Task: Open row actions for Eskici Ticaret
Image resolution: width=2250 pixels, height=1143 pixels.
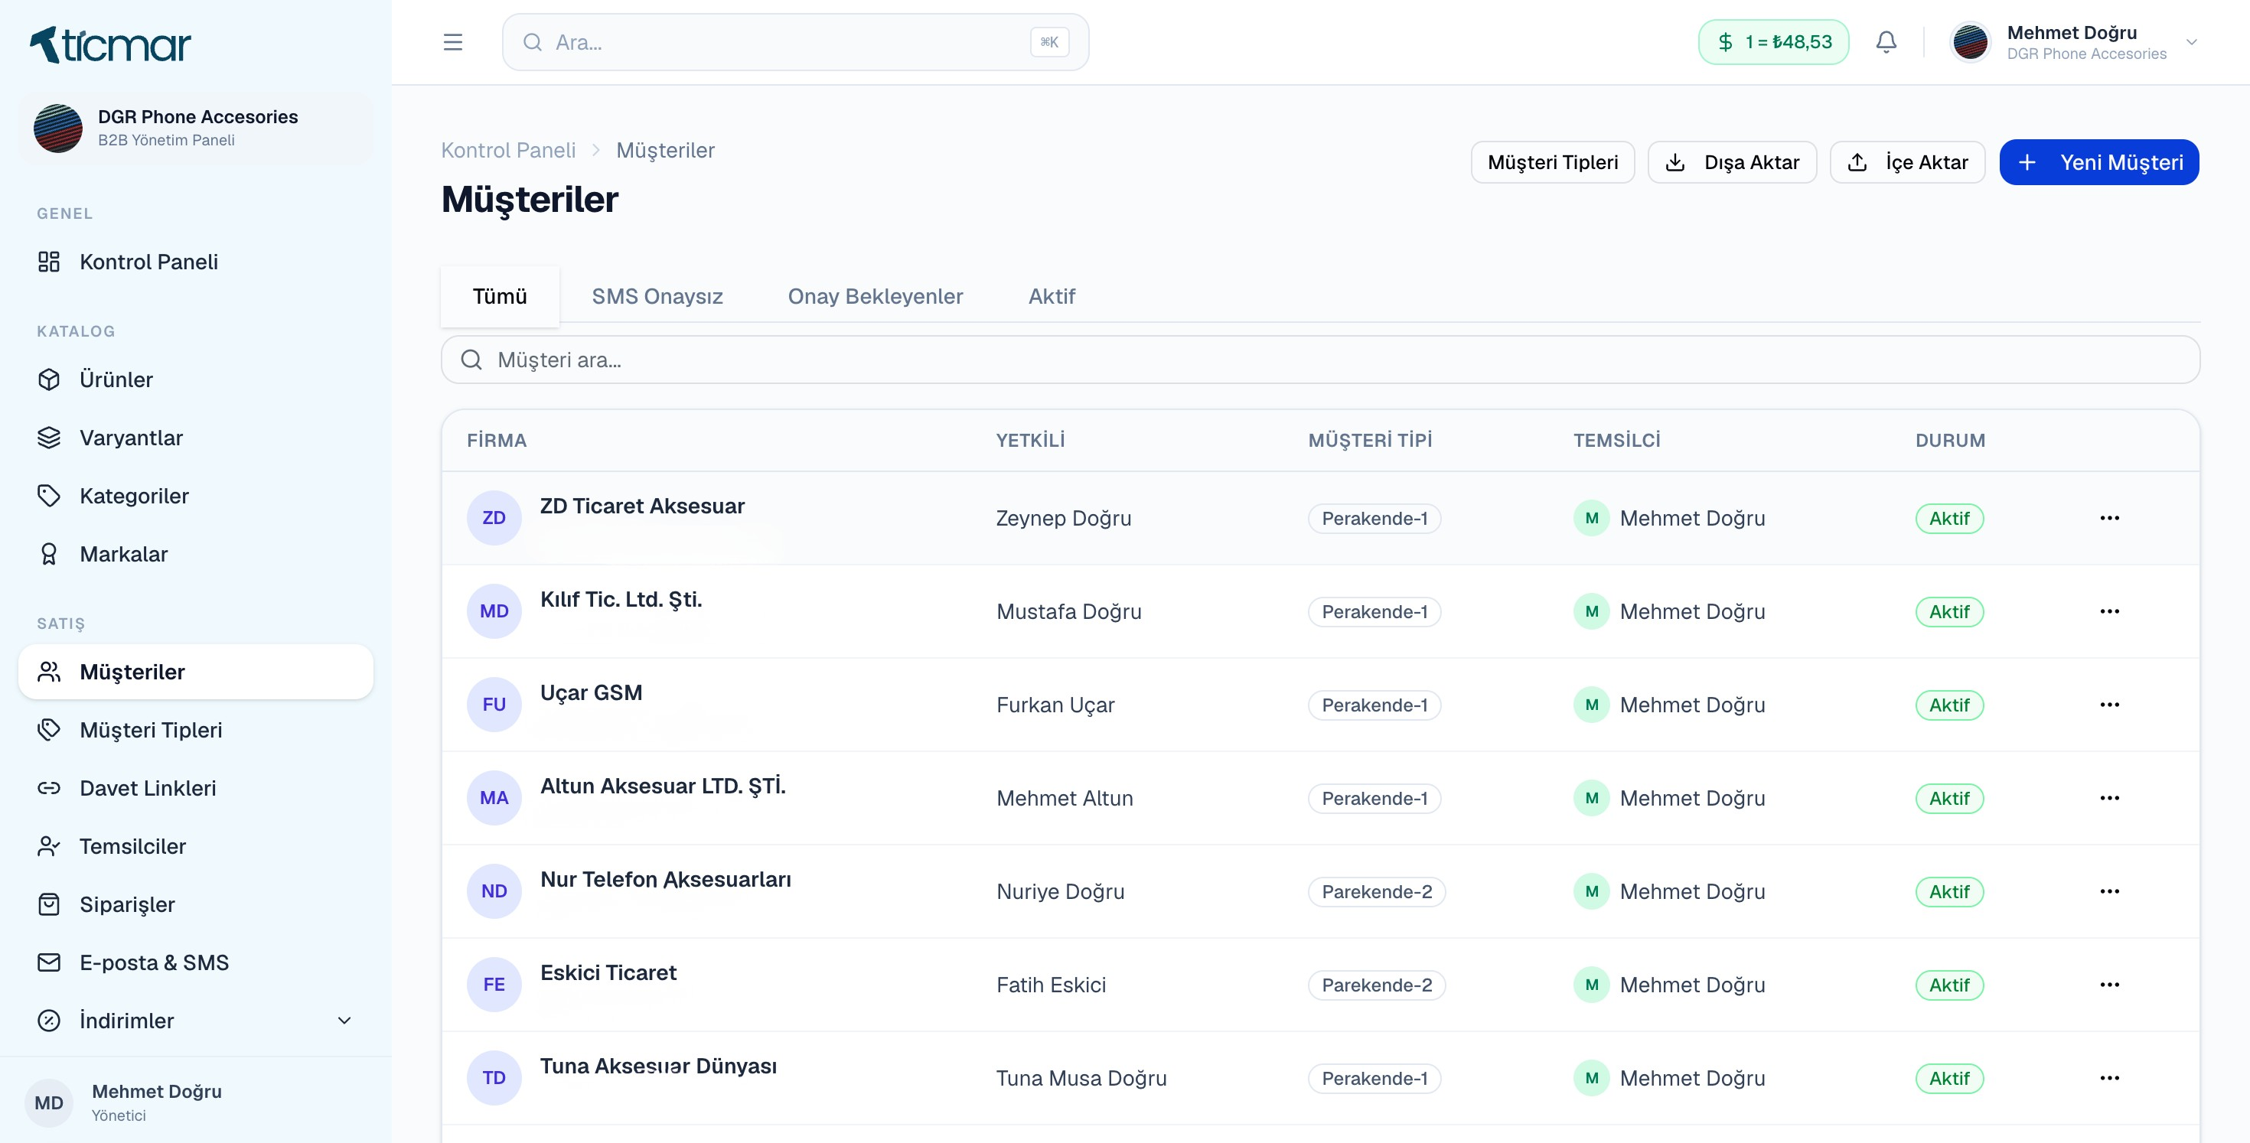Action: (x=2109, y=985)
